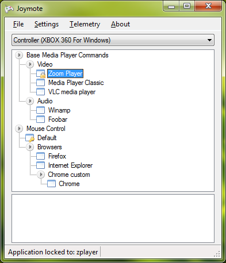Open the File menu
The image size is (226, 263).
(18, 24)
